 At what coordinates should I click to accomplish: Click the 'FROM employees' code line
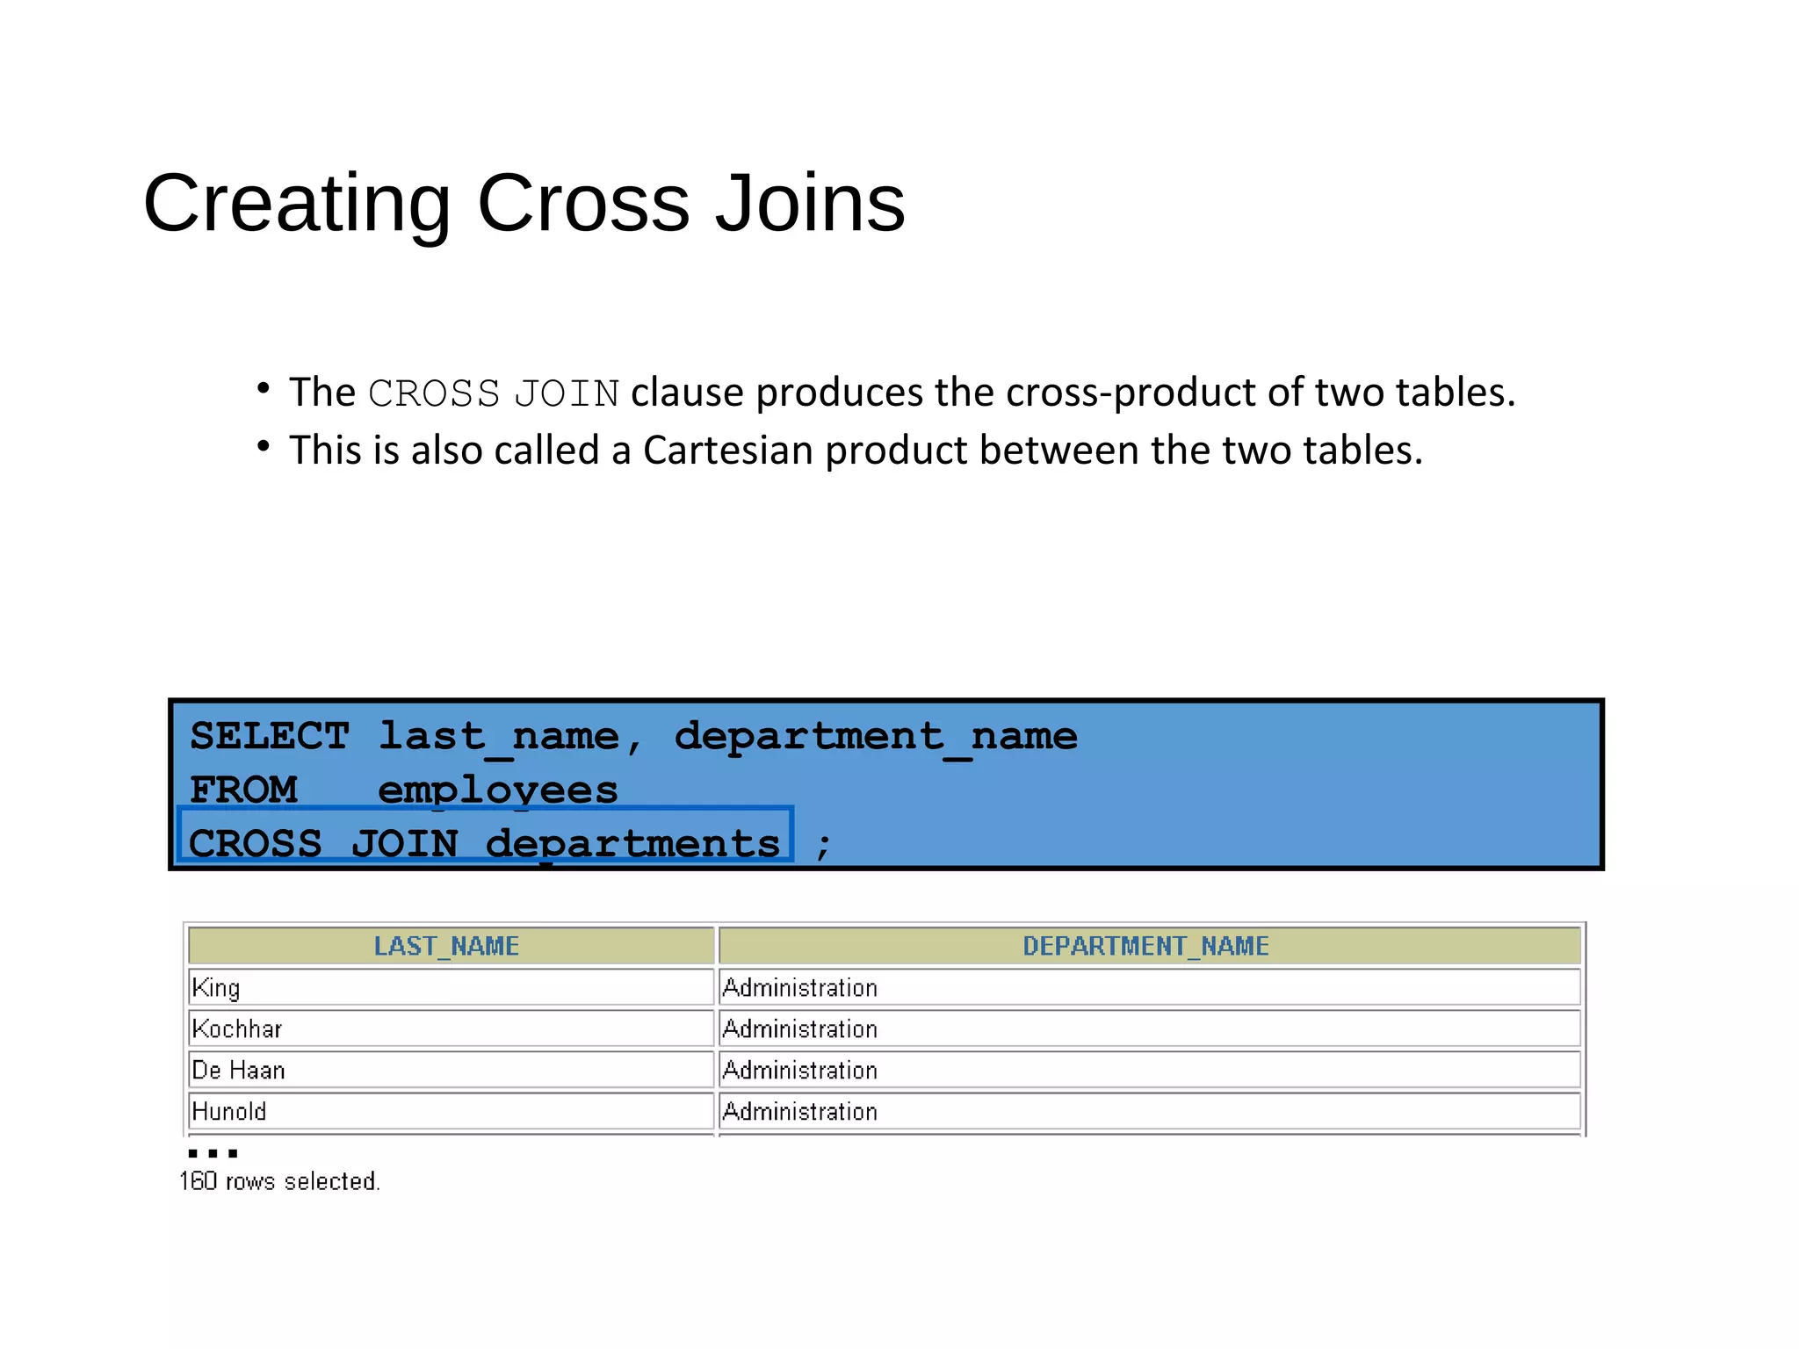404,790
